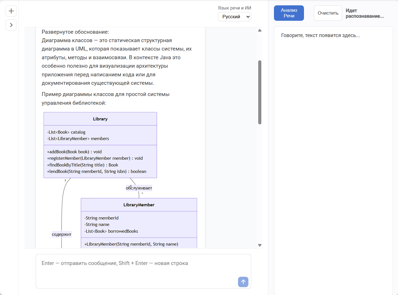The height and width of the screenshot is (295, 398).
Task: Click '-String name' attribute
Action: tap(97, 225)
